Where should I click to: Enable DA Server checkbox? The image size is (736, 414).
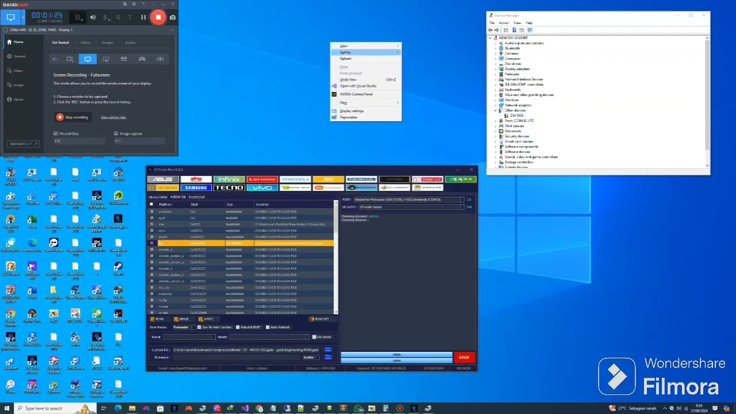[314, 337]
